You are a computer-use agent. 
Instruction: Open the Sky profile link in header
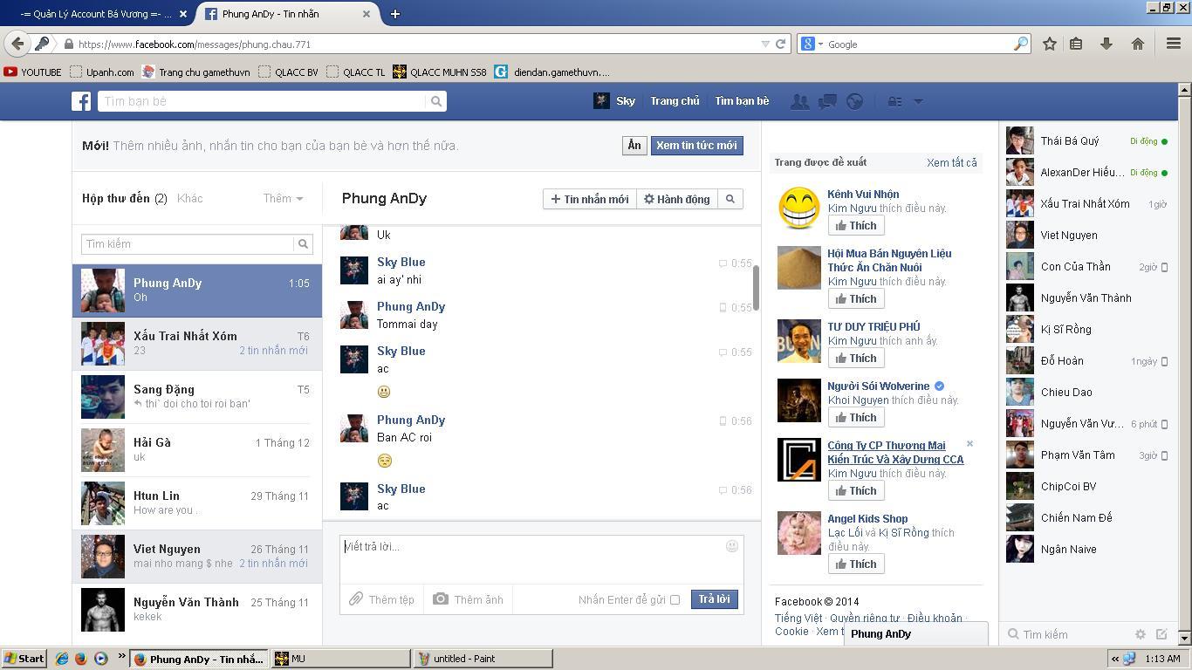[614, 101]
